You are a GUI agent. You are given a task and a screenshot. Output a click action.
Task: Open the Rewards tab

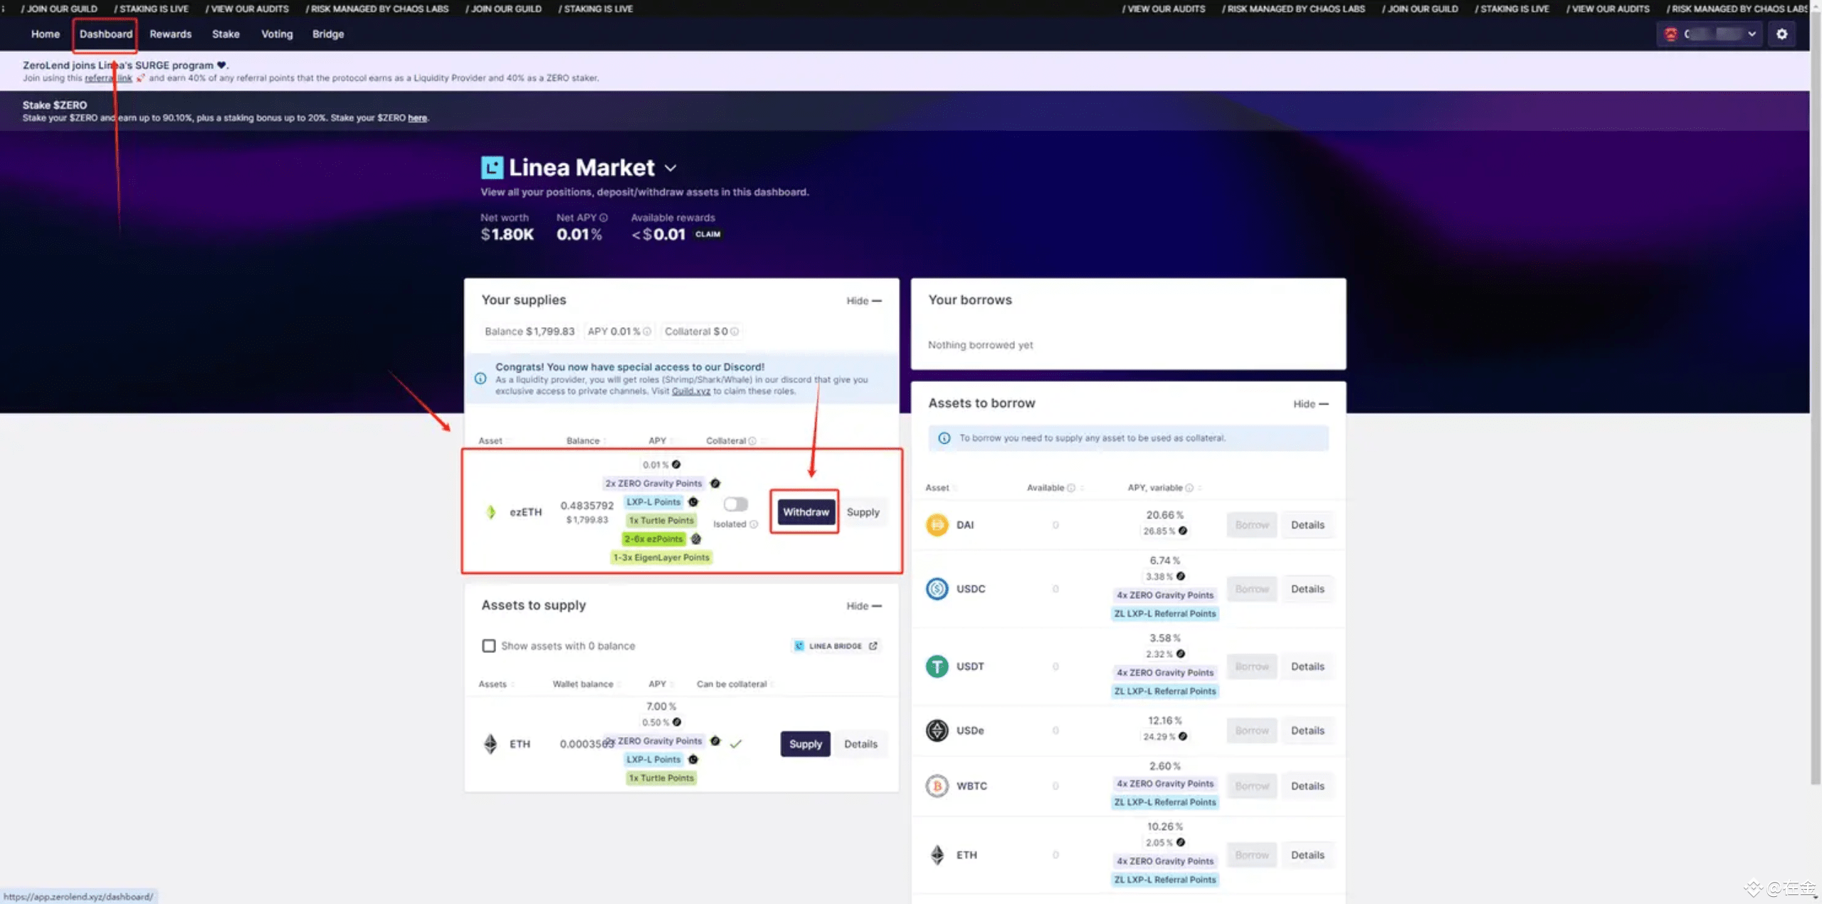click(x=170, y=34)
